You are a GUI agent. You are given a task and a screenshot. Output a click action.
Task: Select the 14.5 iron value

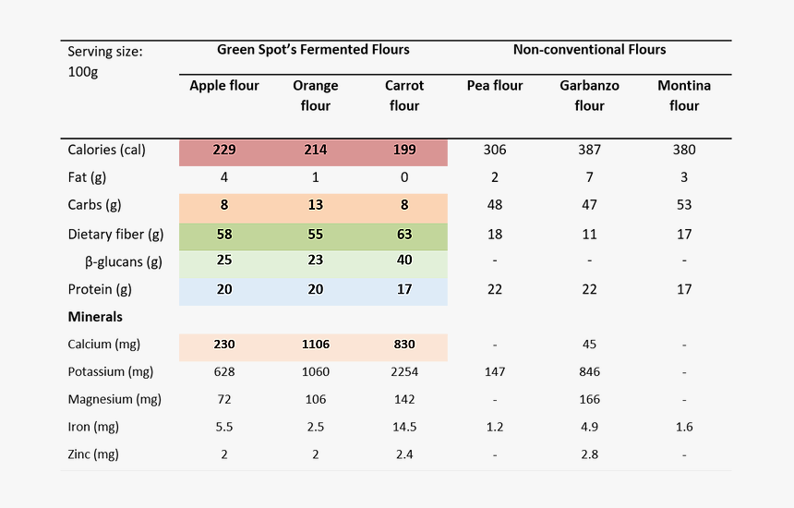coord(404,427)
